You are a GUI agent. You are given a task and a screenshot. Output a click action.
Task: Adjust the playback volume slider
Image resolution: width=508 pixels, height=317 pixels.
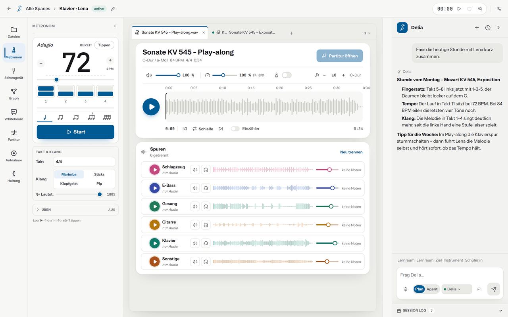coord(167,75)
